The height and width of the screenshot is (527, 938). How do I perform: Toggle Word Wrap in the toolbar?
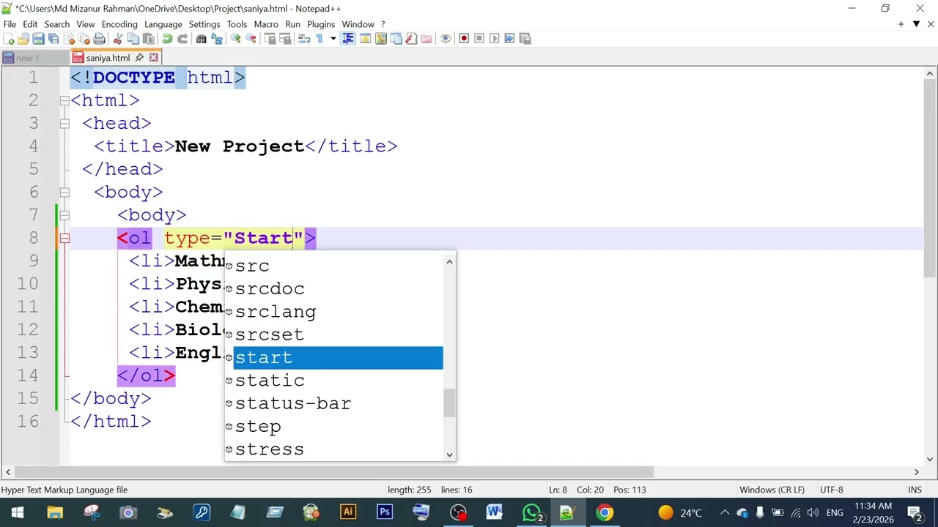[x=303, y=39]
